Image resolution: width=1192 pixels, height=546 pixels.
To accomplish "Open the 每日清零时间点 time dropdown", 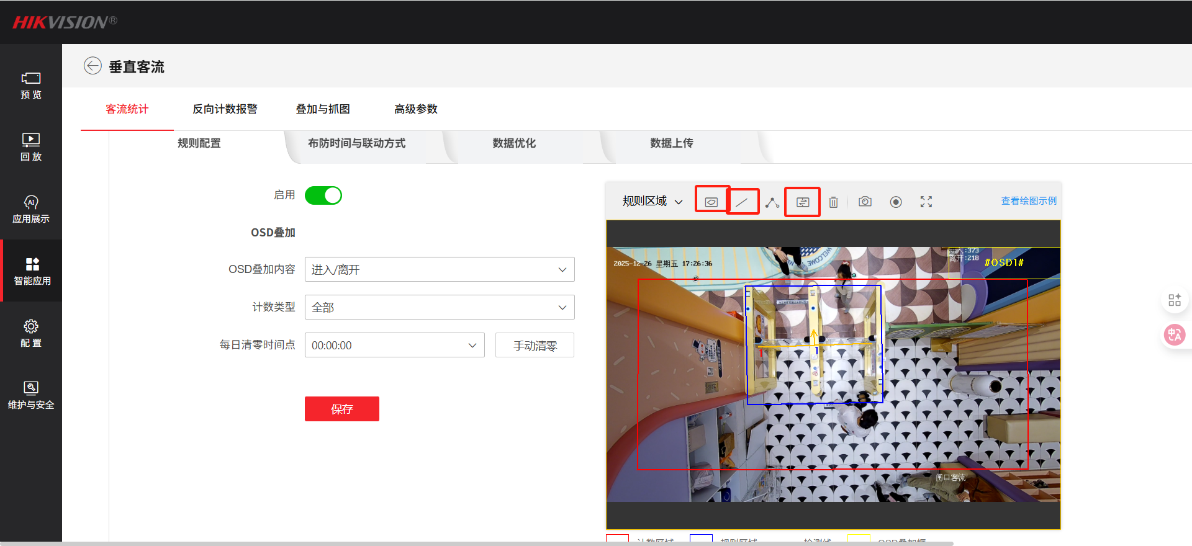I will coord(394,345).
